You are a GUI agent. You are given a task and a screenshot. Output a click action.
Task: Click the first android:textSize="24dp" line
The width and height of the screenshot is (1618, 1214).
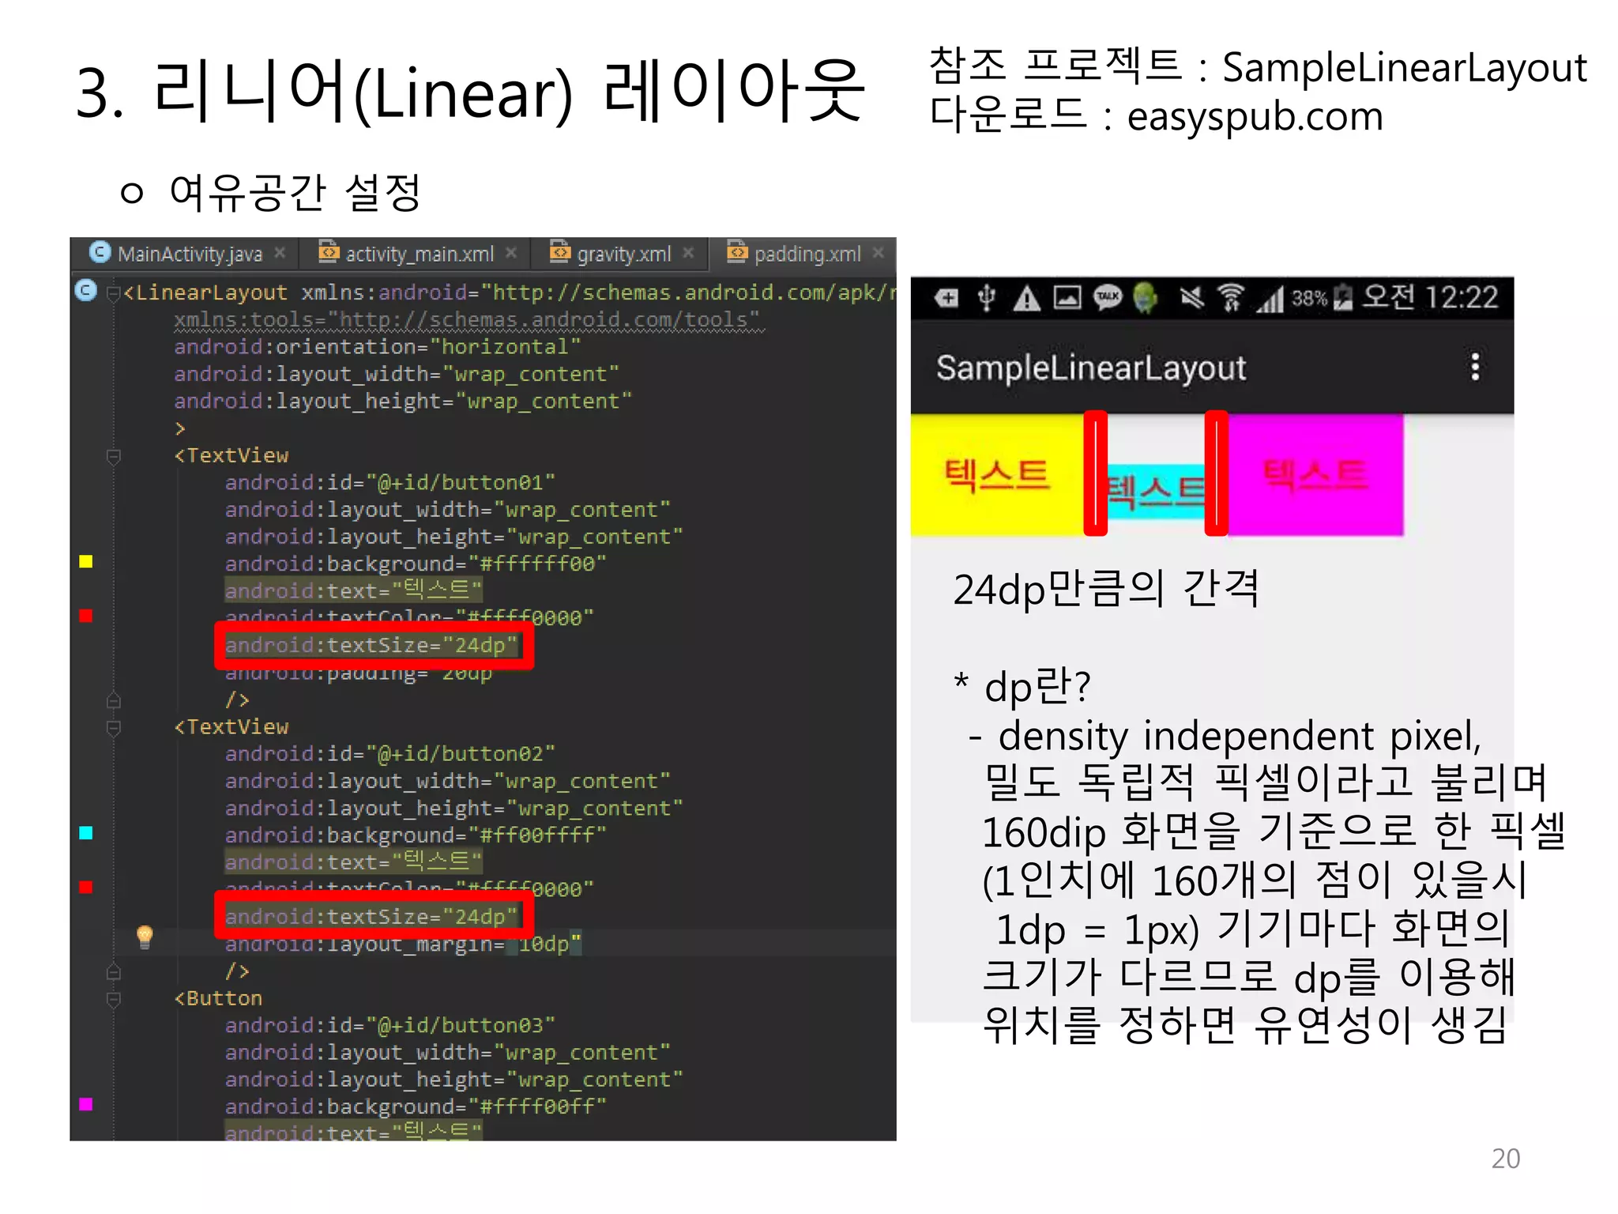click(371, 645)
